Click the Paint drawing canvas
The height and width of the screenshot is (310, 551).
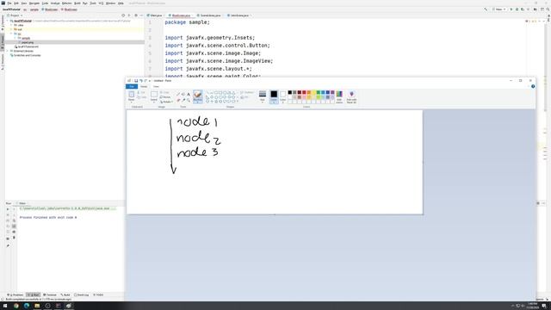click(x=275, y=162)
